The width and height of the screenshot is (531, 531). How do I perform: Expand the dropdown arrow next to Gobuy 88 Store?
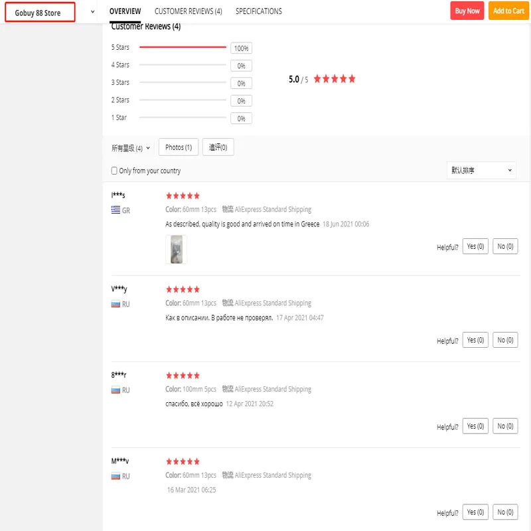pyautogui.click(x=92, y=12)
